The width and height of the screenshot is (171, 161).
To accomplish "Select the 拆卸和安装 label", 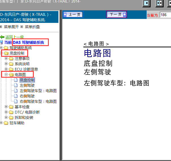I will (x=24, y=118).
